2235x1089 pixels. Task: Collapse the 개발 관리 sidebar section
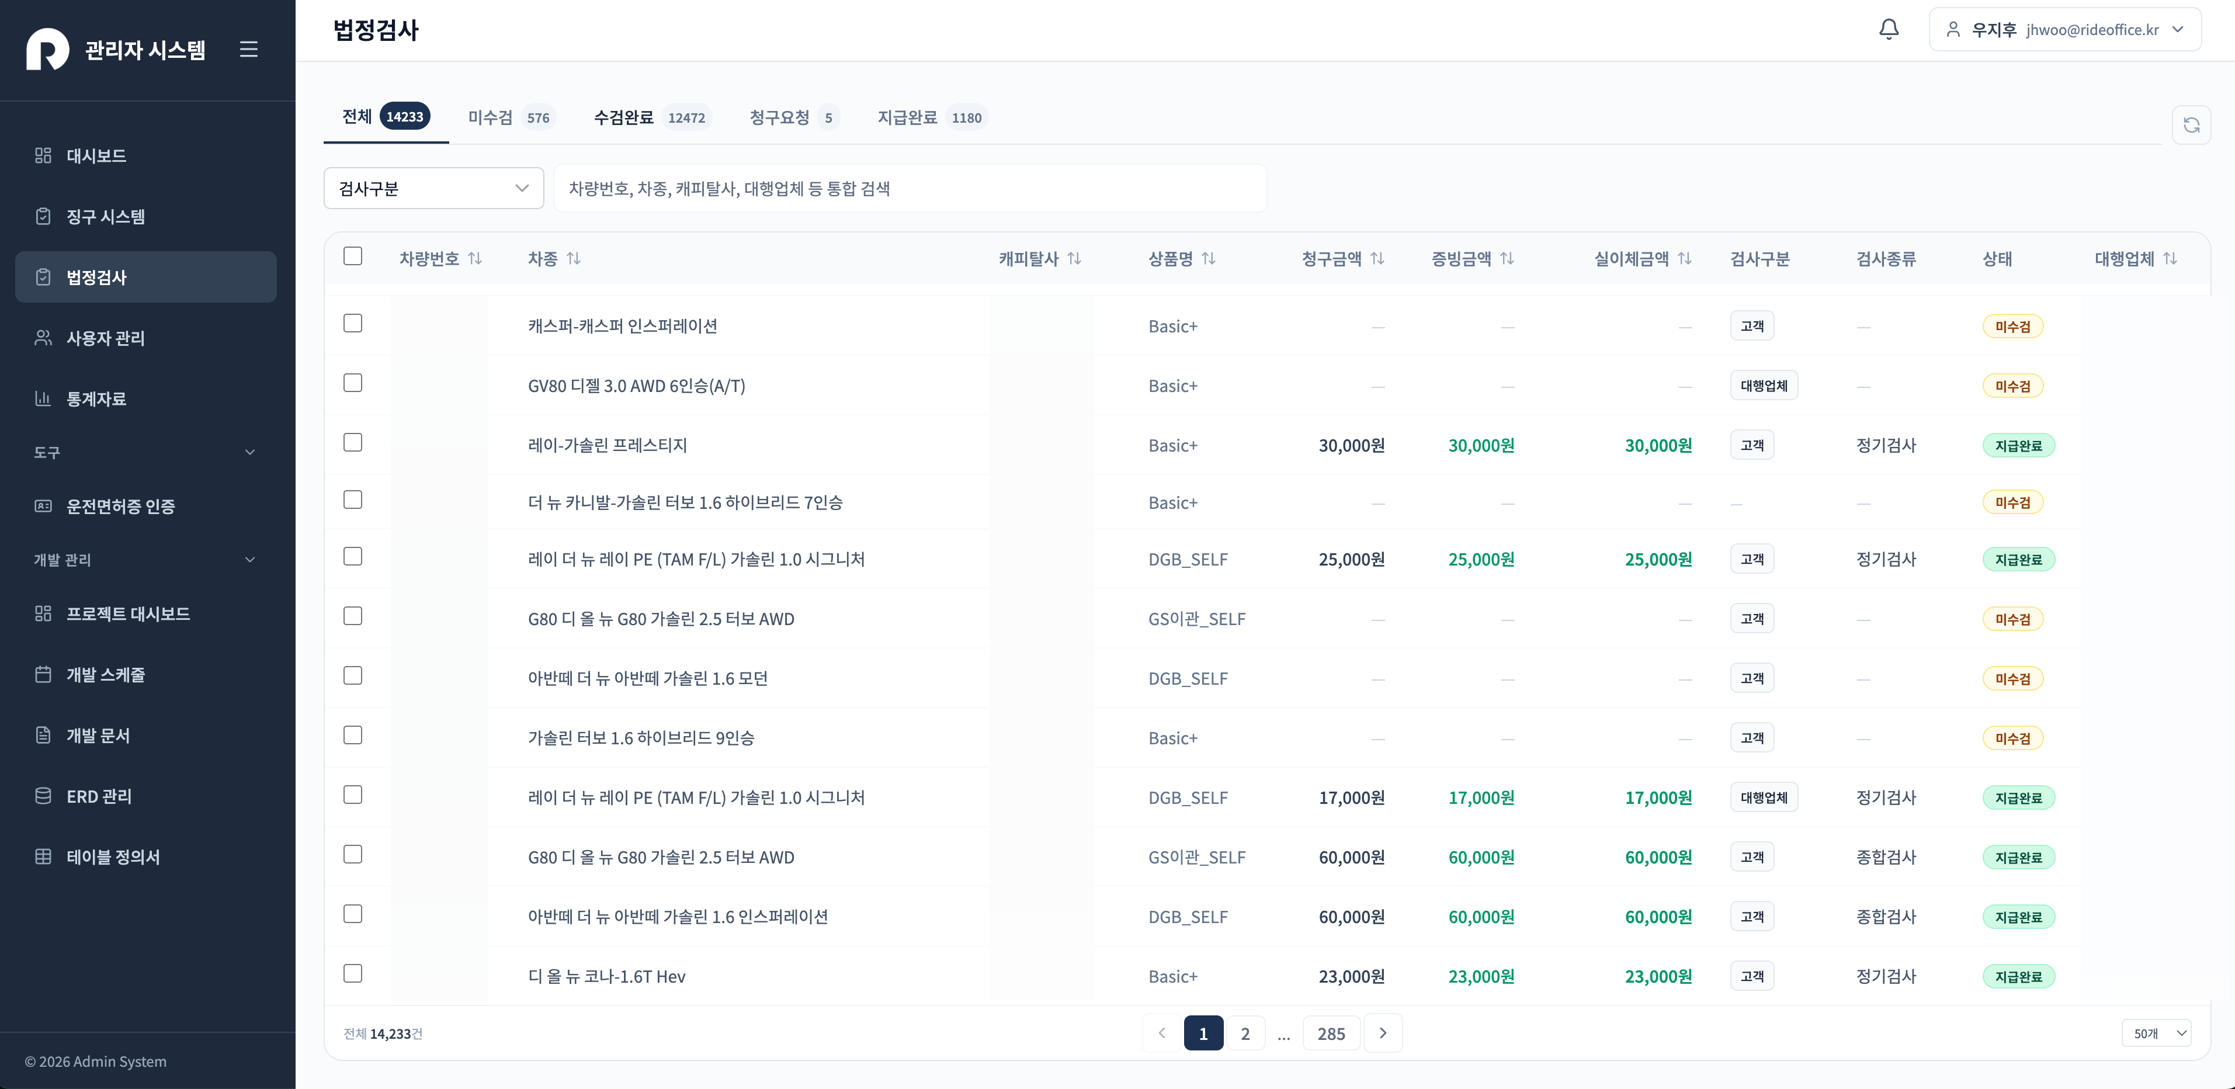tap(146, 560)
